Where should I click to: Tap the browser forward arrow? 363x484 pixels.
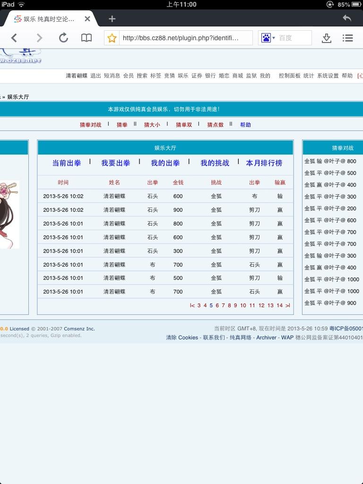click(39, 38)
